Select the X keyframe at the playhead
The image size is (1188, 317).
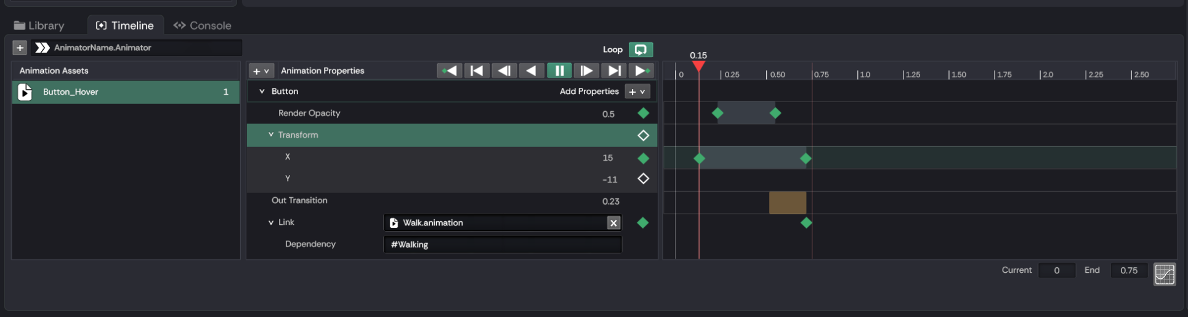point(699,158)
